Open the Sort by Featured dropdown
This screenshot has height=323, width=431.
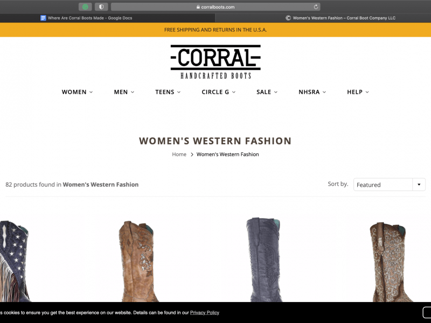pyautogui.click(x=389, y=185)
